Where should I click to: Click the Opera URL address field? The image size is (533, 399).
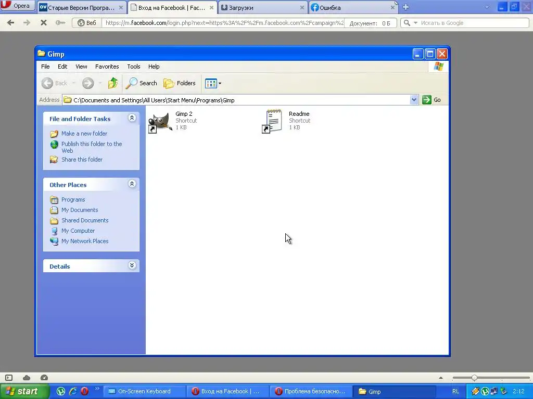pos(223,23)
